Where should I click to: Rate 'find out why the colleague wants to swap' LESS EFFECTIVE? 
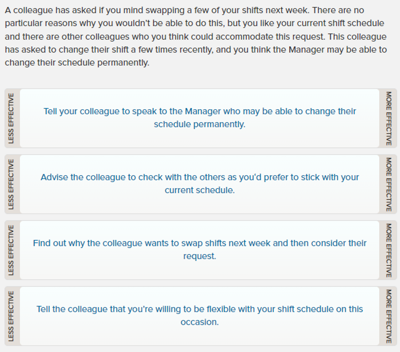point(12,250)
